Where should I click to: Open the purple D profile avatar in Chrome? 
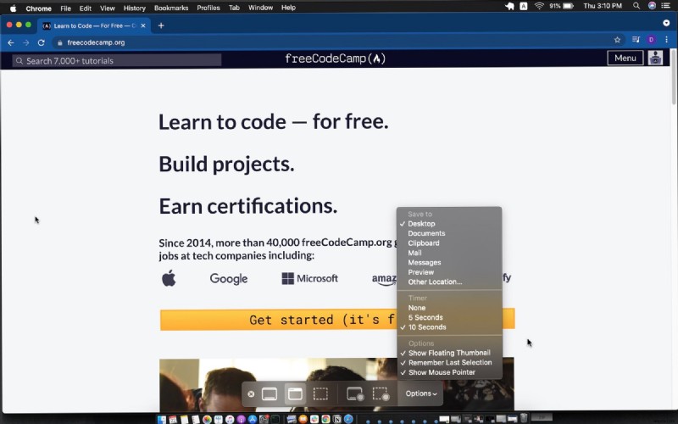651,40
